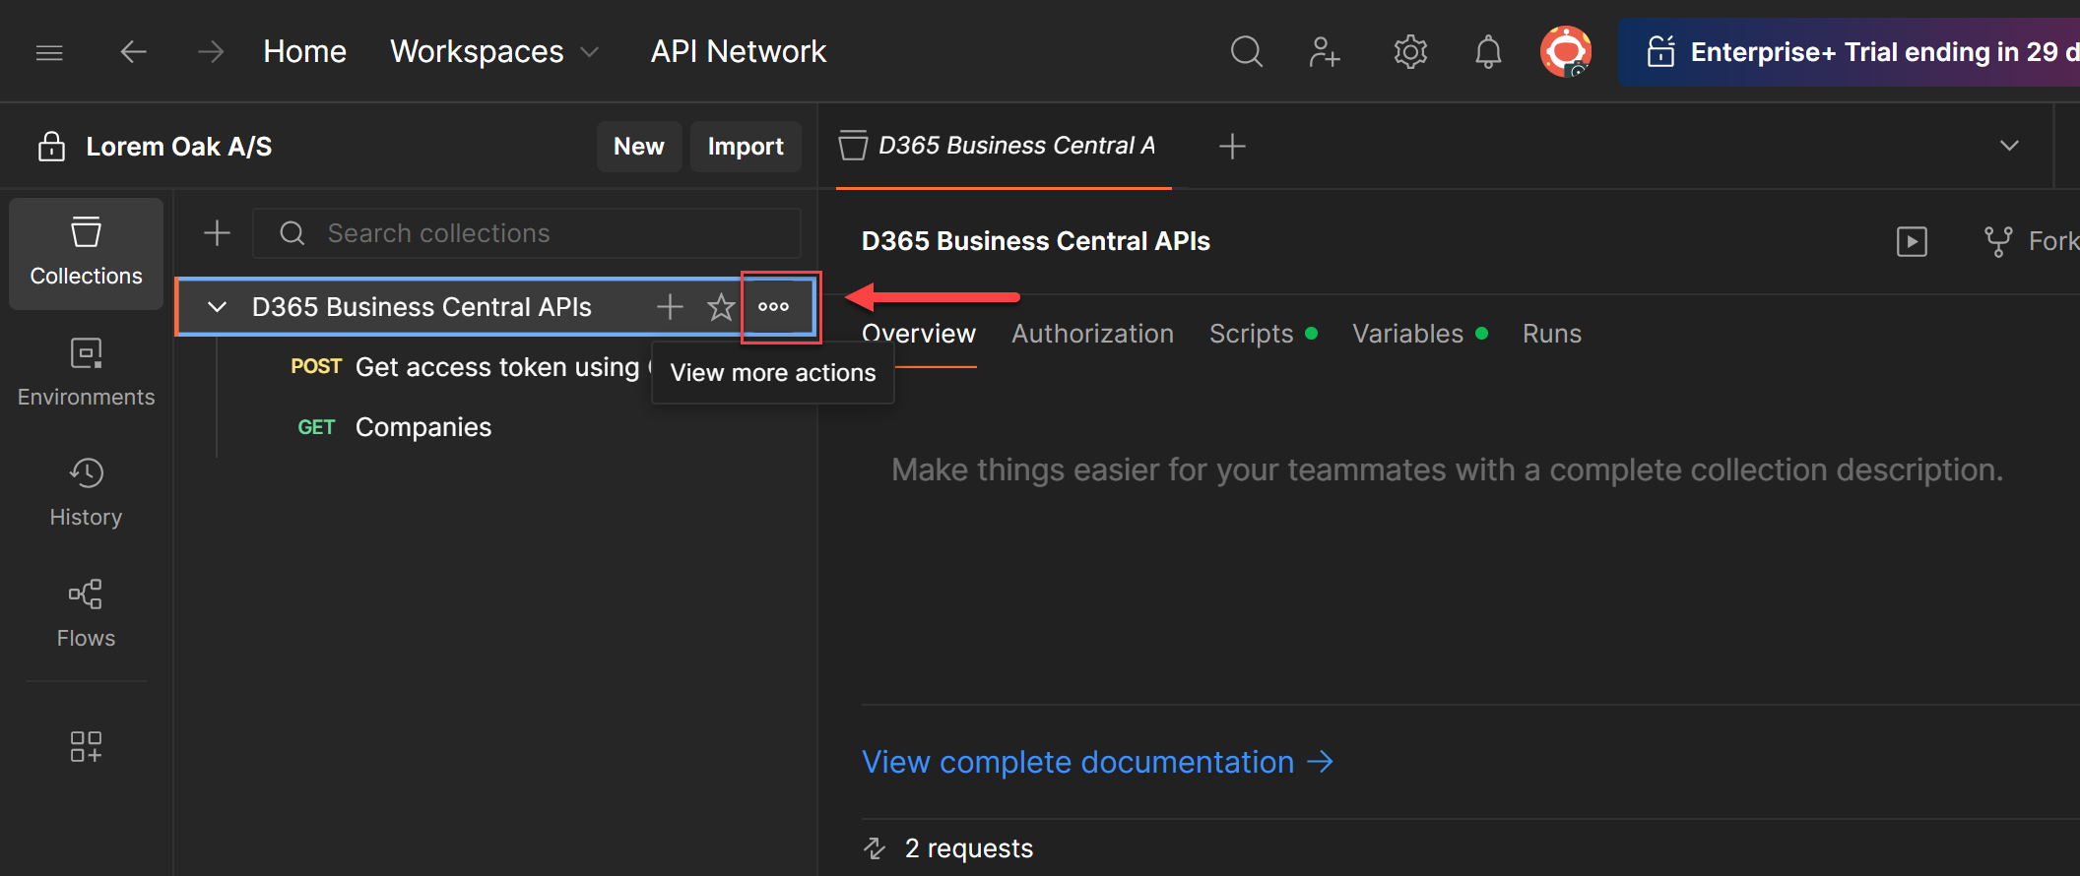Image resolution: width=2080 pixels, height=876 pixels.
Task: Open notifications bell
Action: pos(1488,51)
